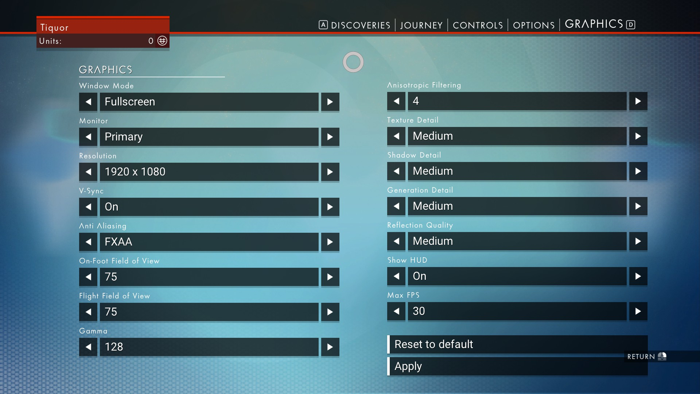Screen dimensions: 700x394
Task: Click the left arrow icon for Max FPS
Action: point(397,311)
